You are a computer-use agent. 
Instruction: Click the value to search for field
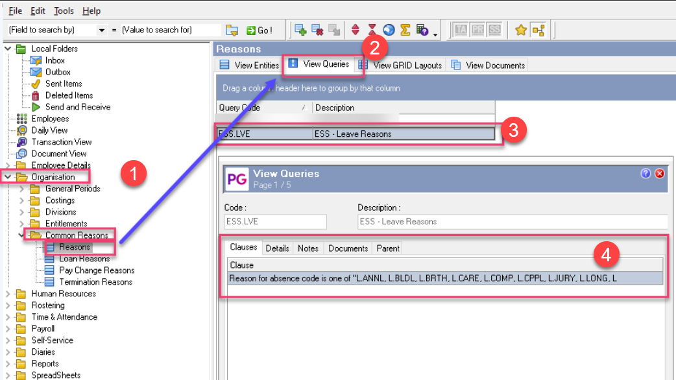tap(171, 30)
